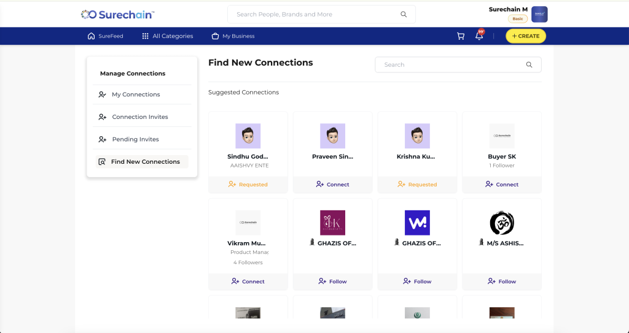Open My Business
The height and width of the screenshot is (333, 629).
(233, 36)
